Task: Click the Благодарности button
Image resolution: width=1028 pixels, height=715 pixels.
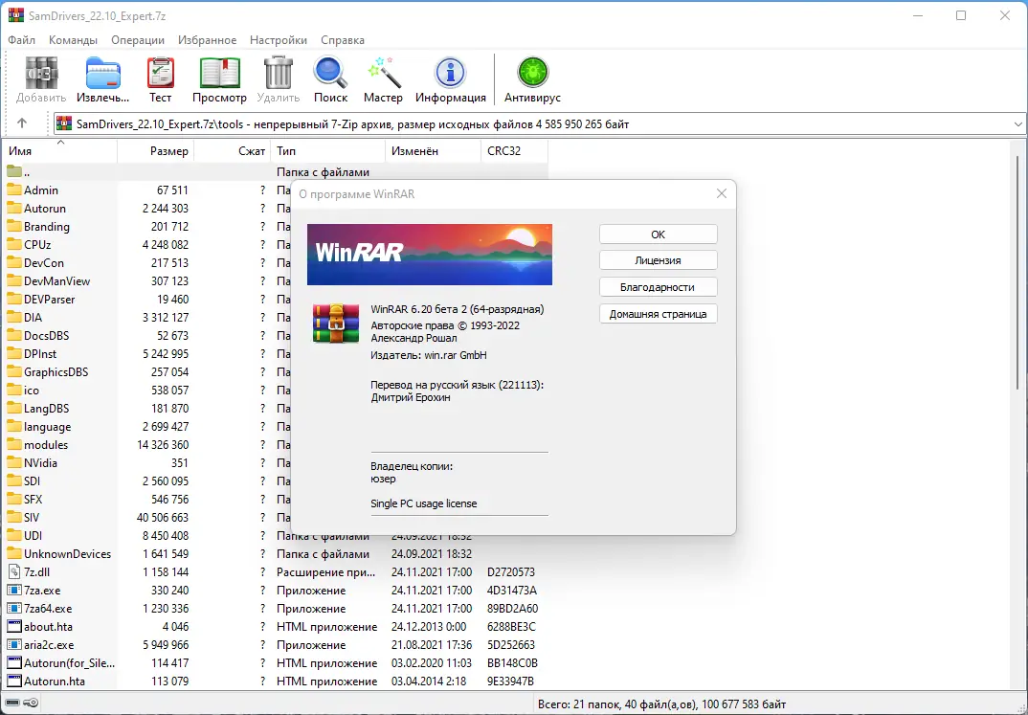Action: 659,287
